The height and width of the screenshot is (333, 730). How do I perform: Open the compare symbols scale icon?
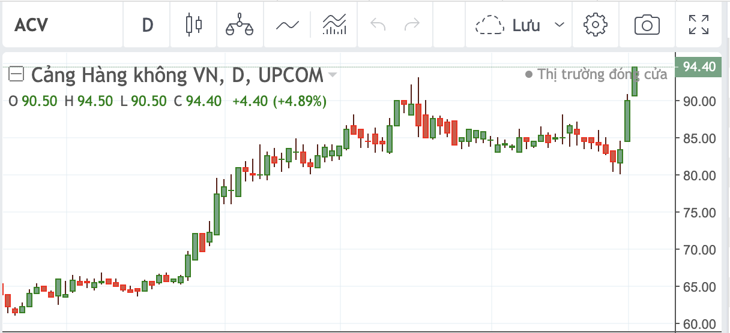tap(240, 25)
